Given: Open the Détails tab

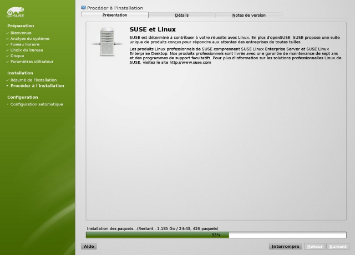Looking at the screenshot, I should pyautogui.click(x=182, y=15).
